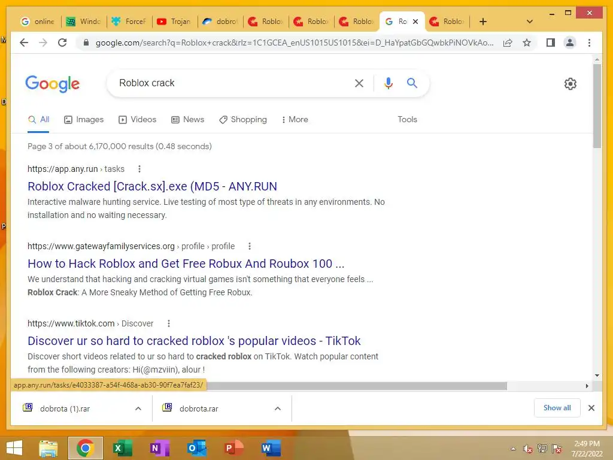The width and height of the screenshot is (613, 460).
Task: Open Excel from taskbar
Action: tap(122, 448)
